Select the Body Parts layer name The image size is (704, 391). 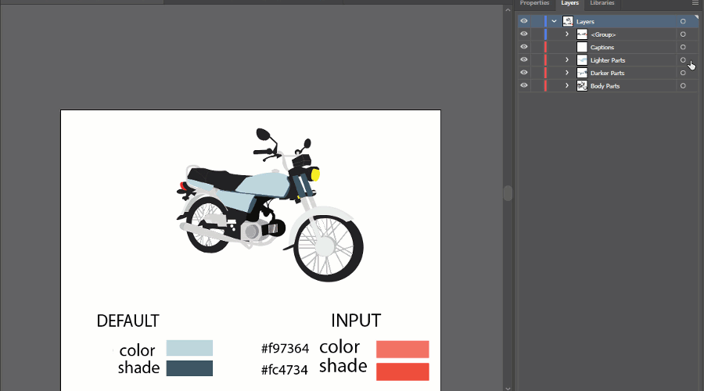point(605,86)
